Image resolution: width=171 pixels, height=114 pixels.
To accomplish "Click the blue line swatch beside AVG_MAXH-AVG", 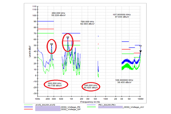I will tap(32, 107).
